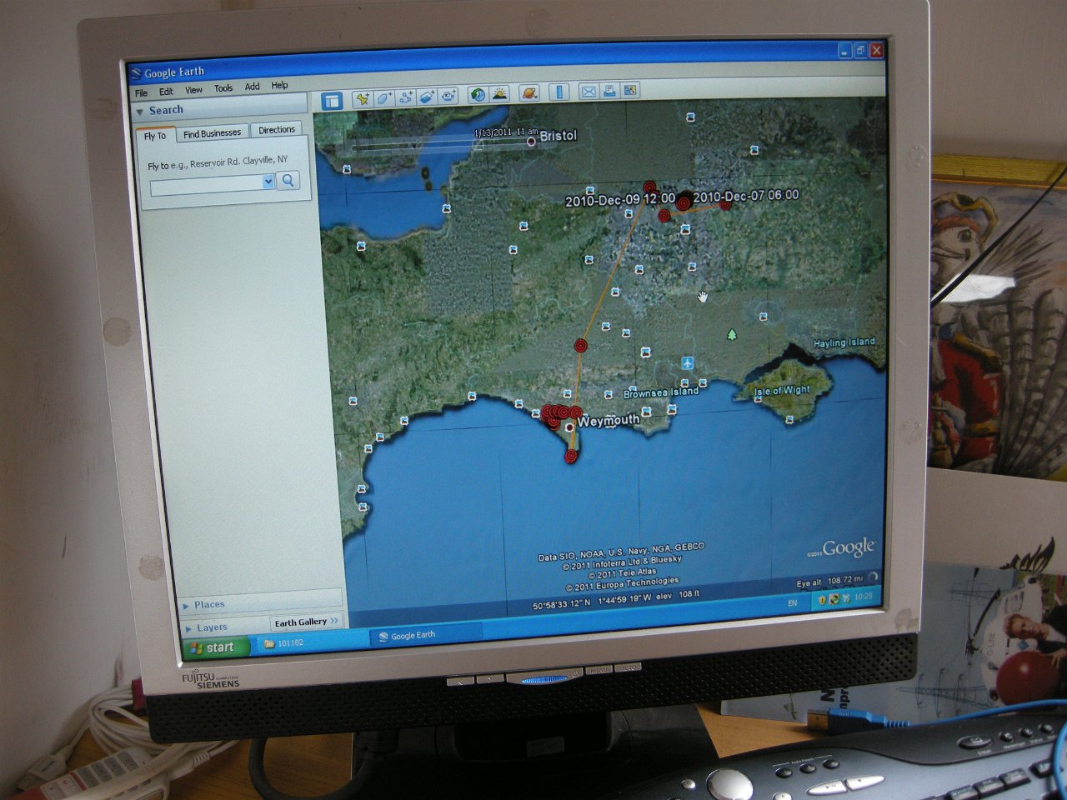This screenshot has height=800, width=1067.
Task: Click the Google Earth taskbar button
Action: [x=425, y=635]
